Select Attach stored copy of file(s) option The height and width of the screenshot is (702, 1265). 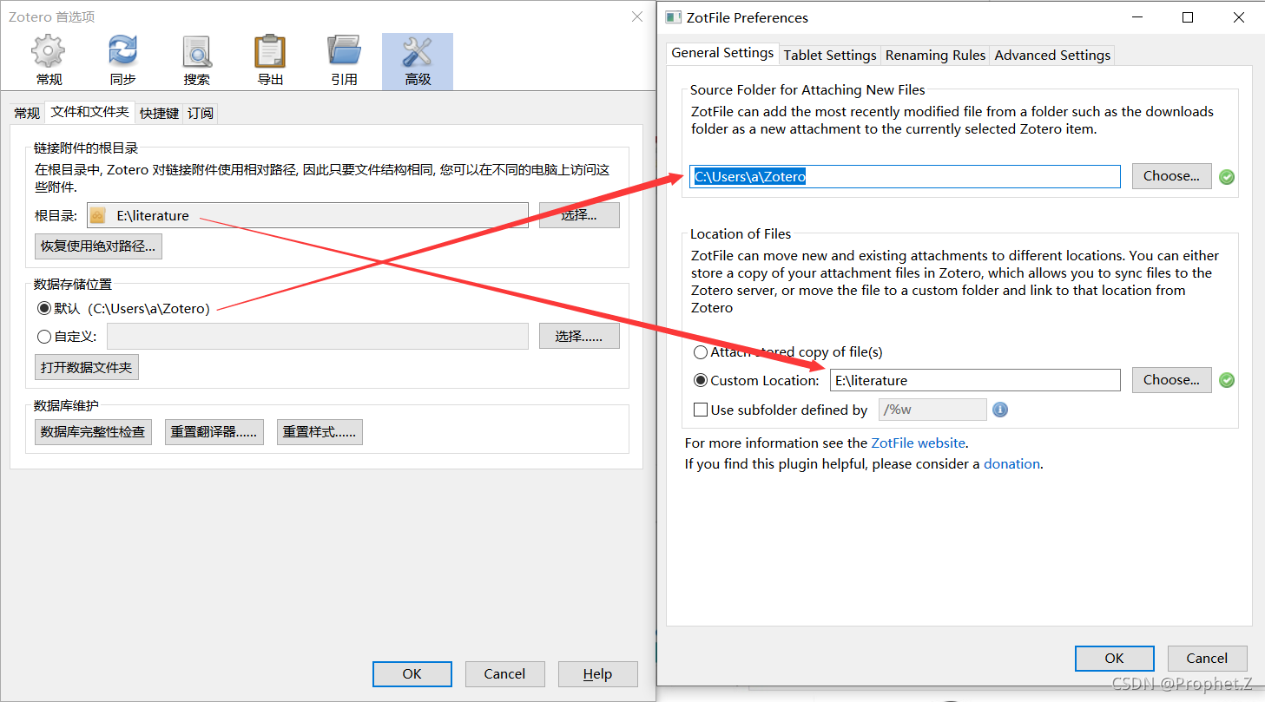pyautogui.click(x=701, y=352)
